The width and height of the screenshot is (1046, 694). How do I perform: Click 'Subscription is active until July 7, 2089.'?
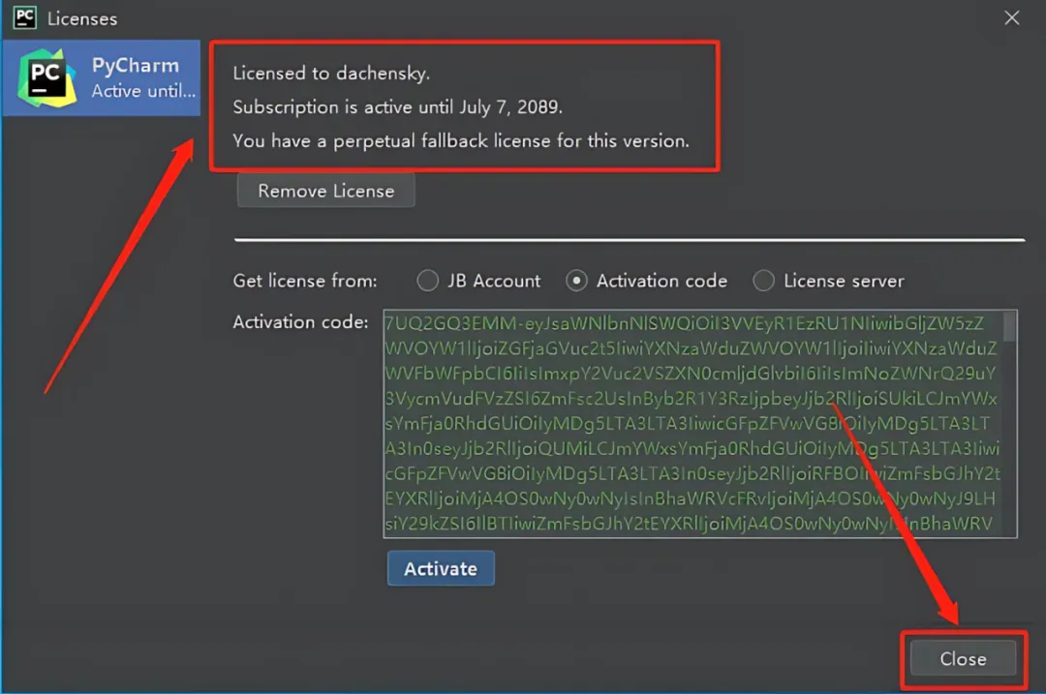click(398, 106)
